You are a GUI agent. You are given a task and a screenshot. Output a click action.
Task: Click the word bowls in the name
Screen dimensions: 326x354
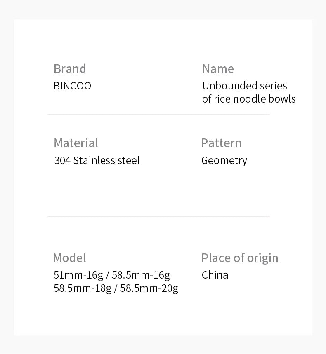282,99
